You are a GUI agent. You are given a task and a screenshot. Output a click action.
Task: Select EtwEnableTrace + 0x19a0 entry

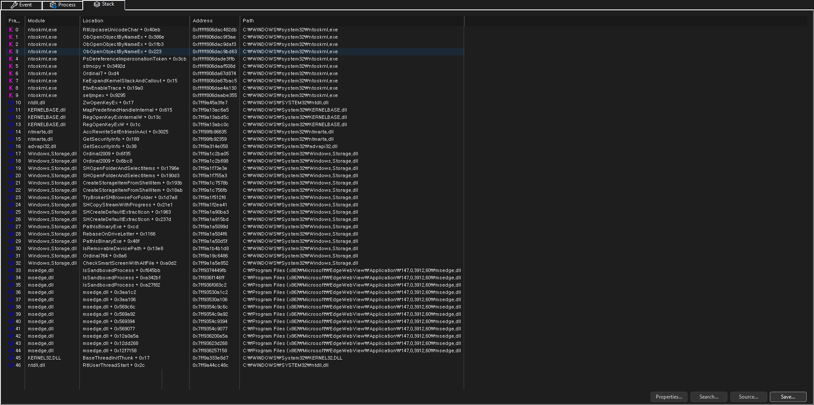113,88
